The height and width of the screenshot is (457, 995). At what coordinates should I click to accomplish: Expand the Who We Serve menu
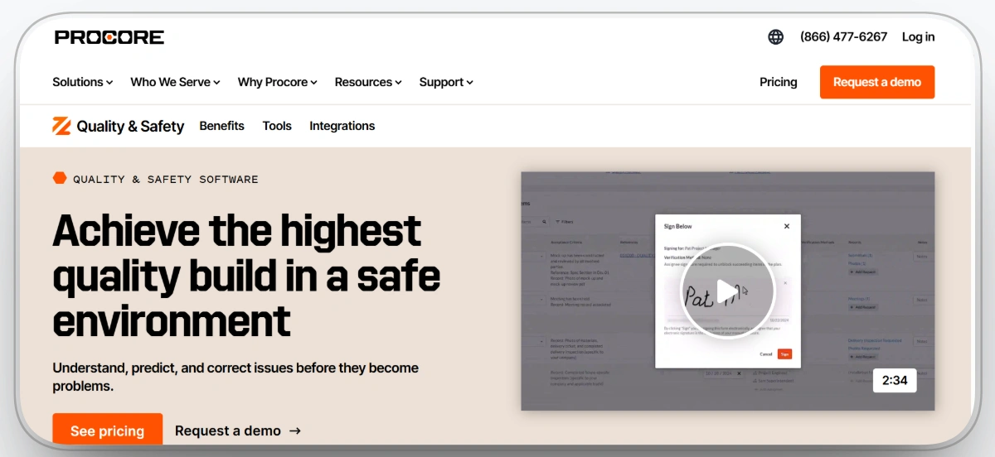pyautogui.click(x=175, y=82)
